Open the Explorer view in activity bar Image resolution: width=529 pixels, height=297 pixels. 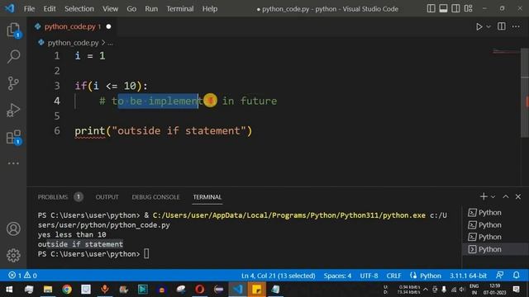point(13,30)
